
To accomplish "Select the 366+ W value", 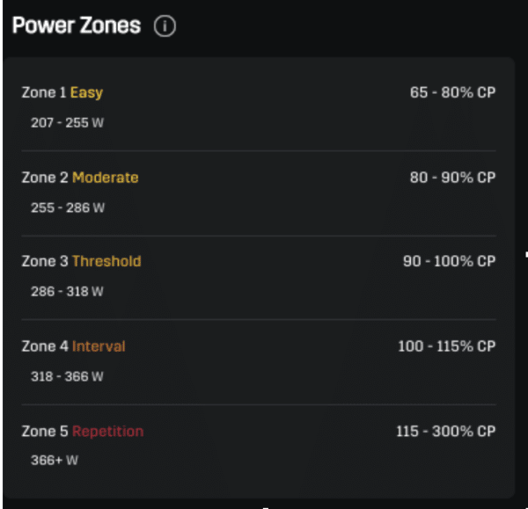I will (x=55, y=461).
